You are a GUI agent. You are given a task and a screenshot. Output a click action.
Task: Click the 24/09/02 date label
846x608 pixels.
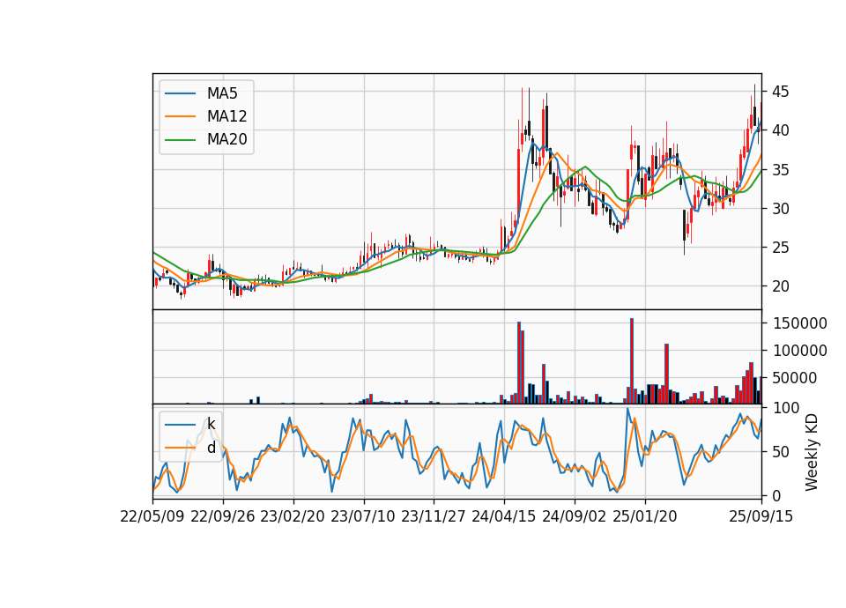[574, 516]
